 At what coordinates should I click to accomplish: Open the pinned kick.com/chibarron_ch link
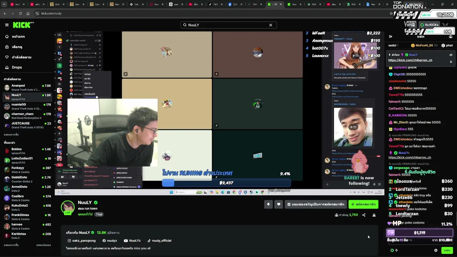point(410,60)
